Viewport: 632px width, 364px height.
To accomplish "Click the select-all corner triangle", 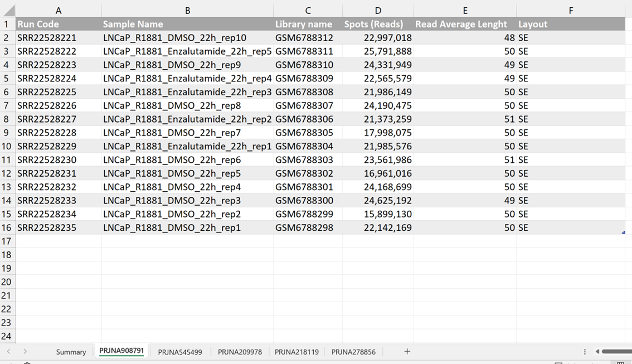I will point(8,11).
